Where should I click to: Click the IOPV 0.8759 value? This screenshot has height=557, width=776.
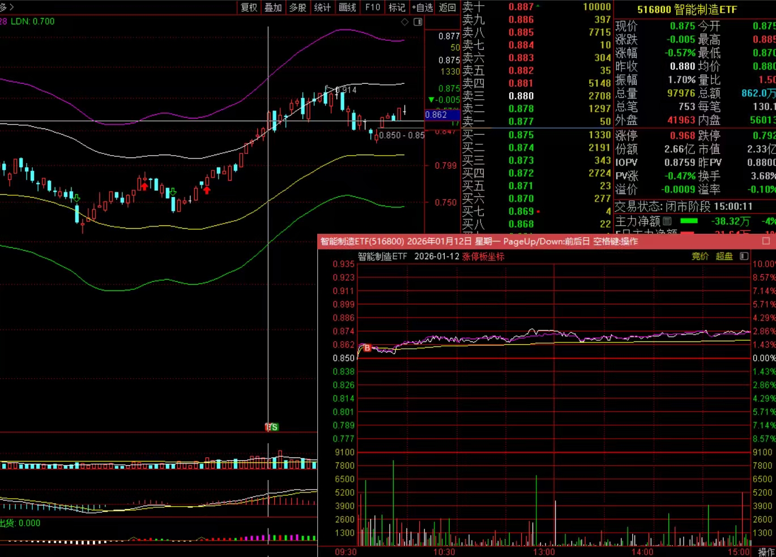click(680, 162)
